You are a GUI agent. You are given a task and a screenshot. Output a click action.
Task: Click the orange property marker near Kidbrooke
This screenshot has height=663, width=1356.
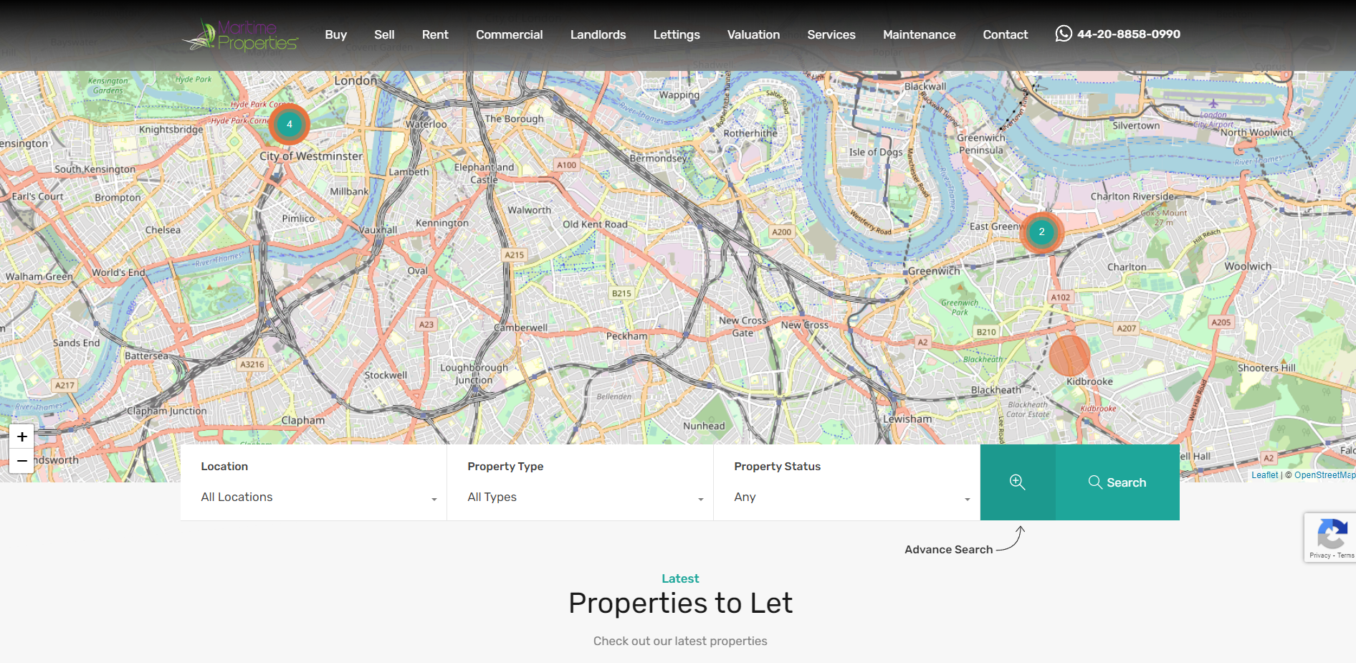(x=1070, y=356)
